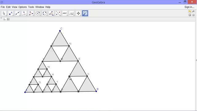The width and height of the screenshot is (197, 111).
Task: Select point E on the triangle
Action: coord(78,61)
